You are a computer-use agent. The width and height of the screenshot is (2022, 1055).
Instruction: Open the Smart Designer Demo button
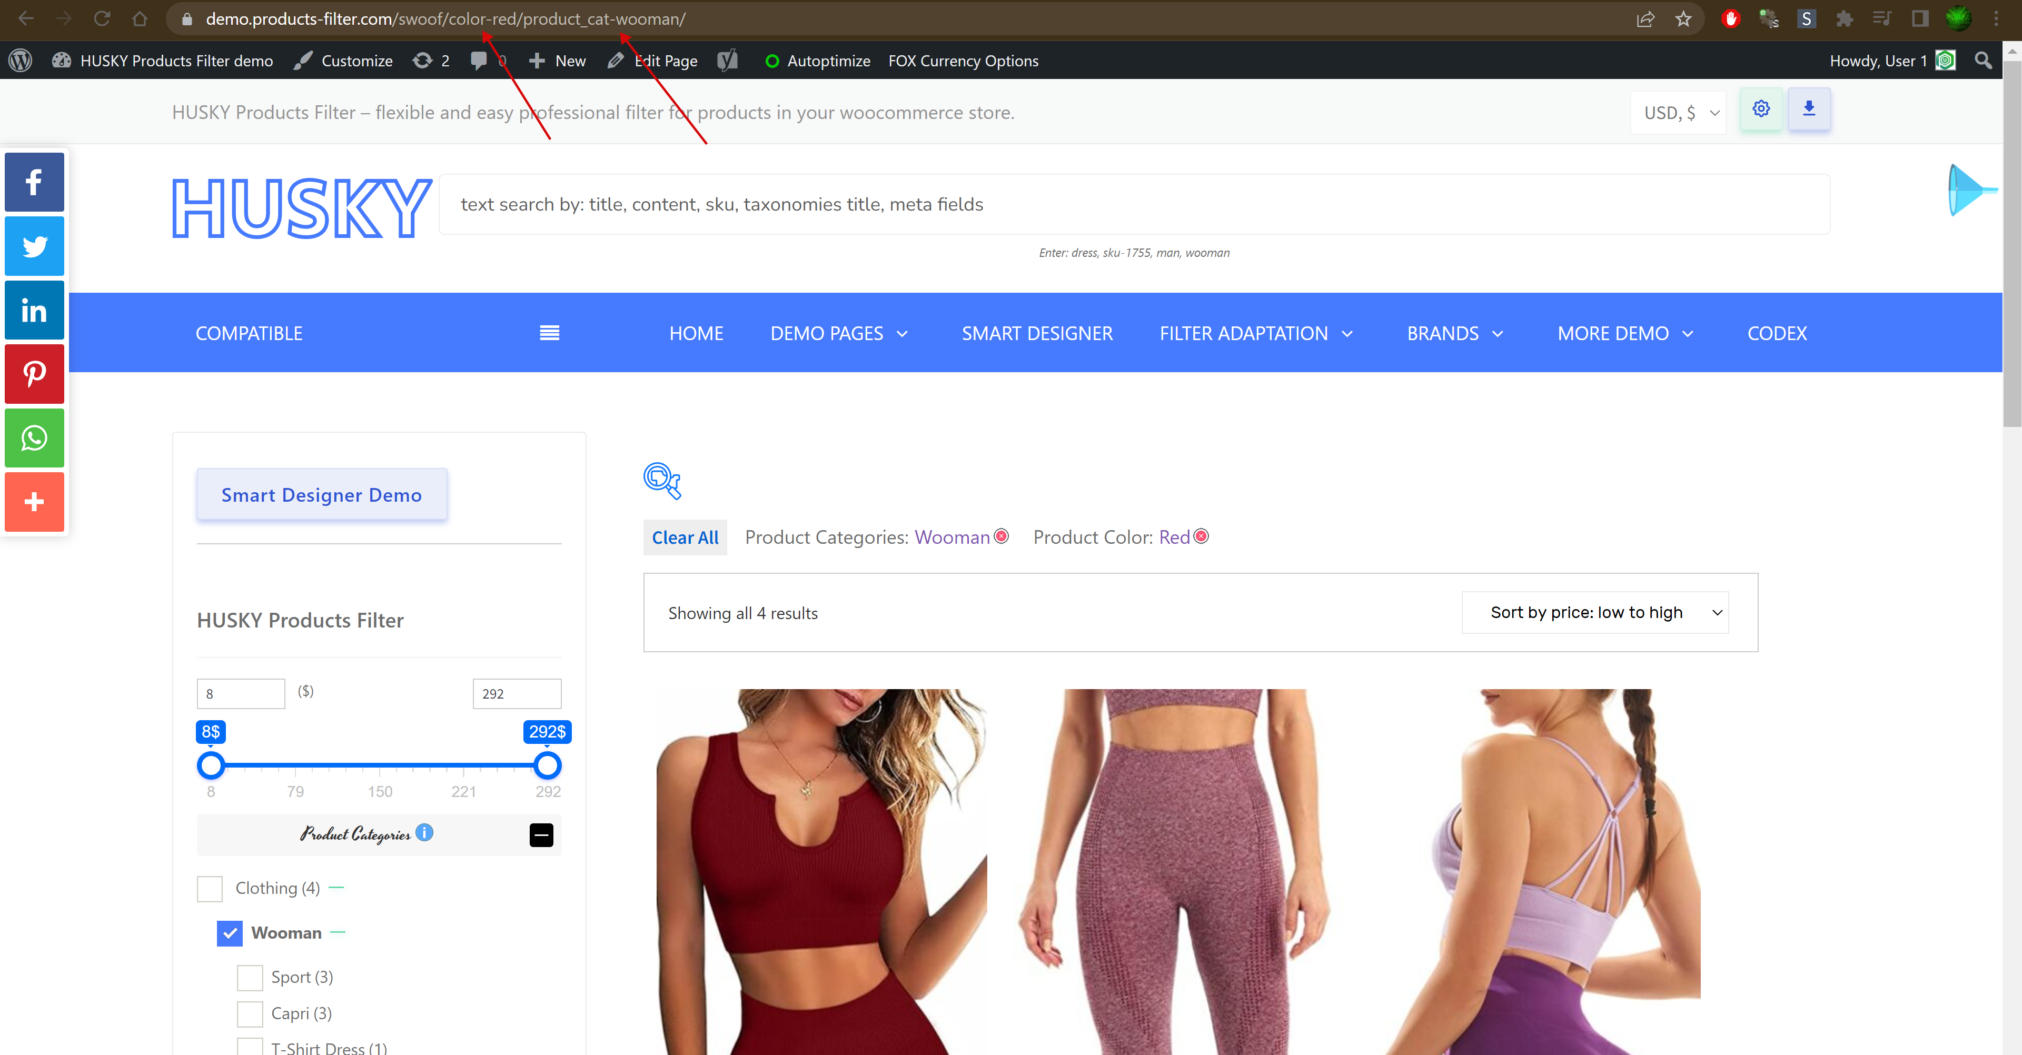tap(322, 494)
